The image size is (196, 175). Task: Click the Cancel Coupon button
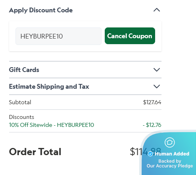coord(130,36)
